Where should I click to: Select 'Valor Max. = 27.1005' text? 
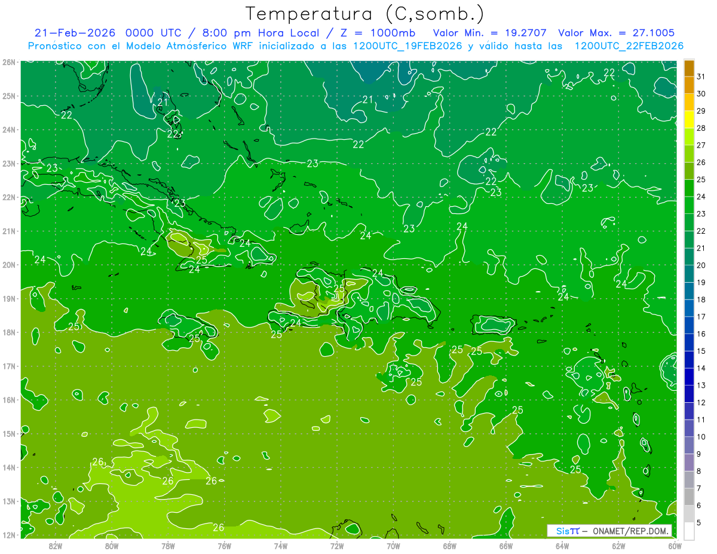(617, 33)
